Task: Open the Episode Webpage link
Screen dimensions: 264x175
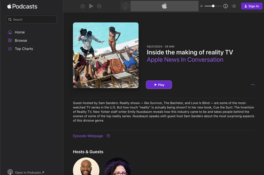Action: point(88,136)
